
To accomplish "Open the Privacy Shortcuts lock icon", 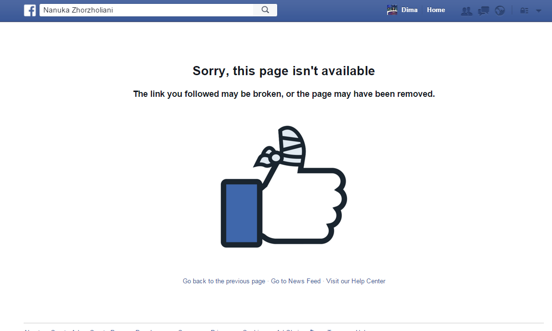I will pyautogui.click(x=524, y=11).
